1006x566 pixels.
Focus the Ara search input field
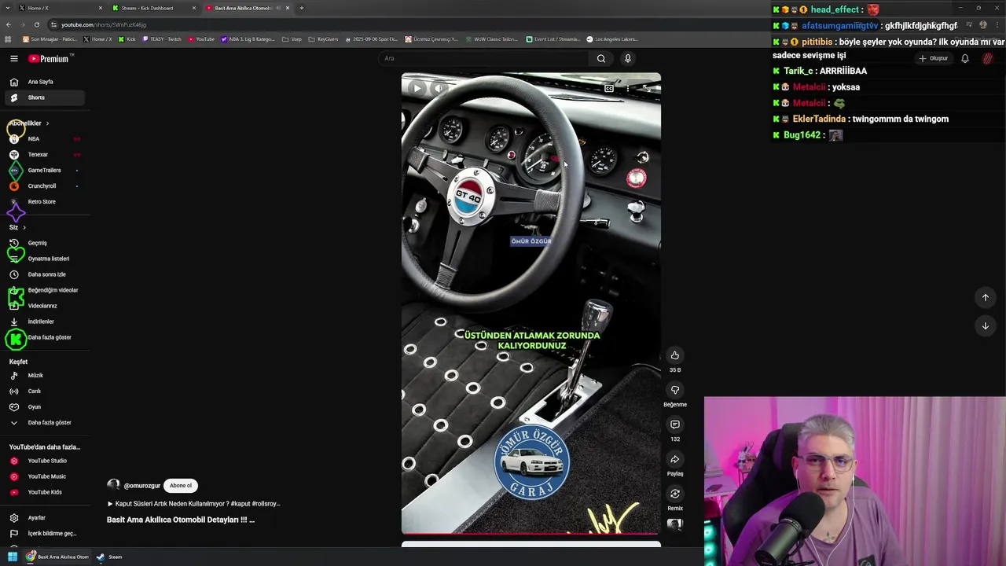(483, 58)
